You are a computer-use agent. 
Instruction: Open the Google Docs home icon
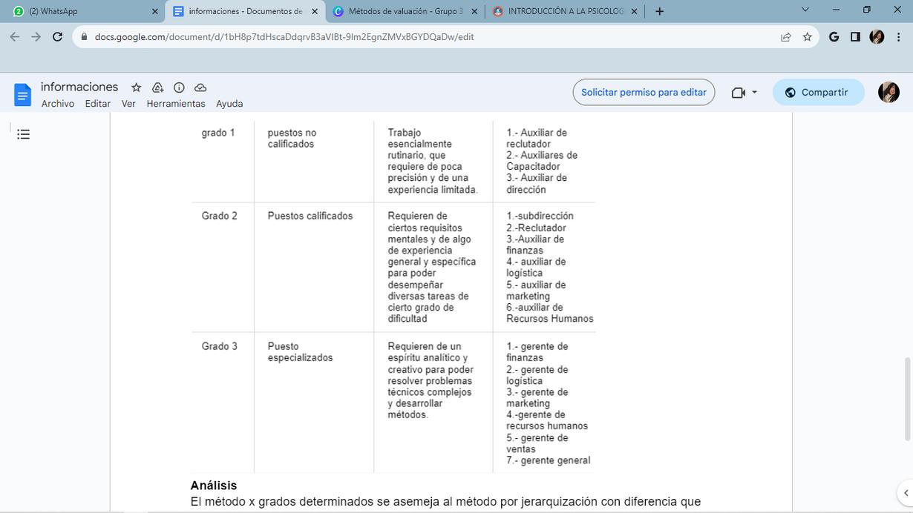click(x=23, y=95)
